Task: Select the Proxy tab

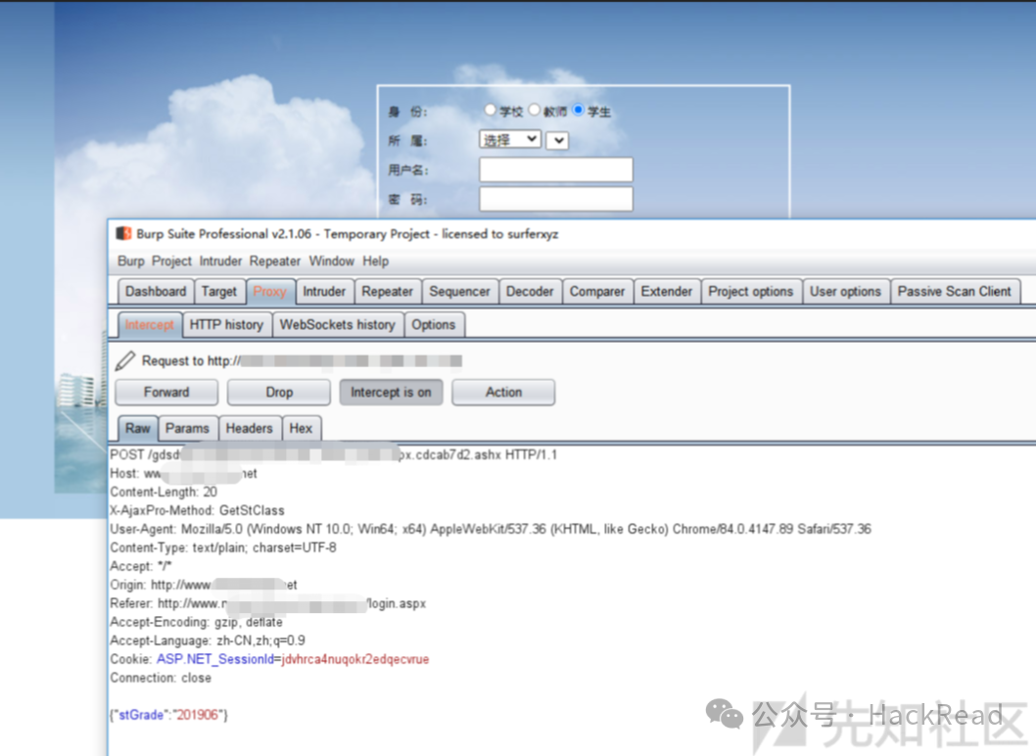Action: [x=269, y=292]
